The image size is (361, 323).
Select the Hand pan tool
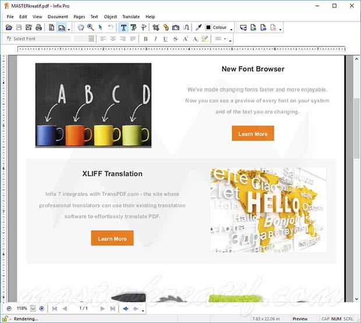pos(81,27)
